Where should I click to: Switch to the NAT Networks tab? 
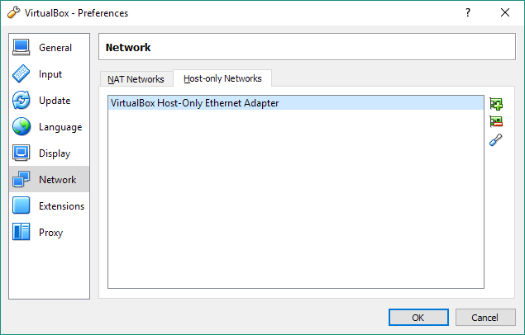tap(136, 79)
